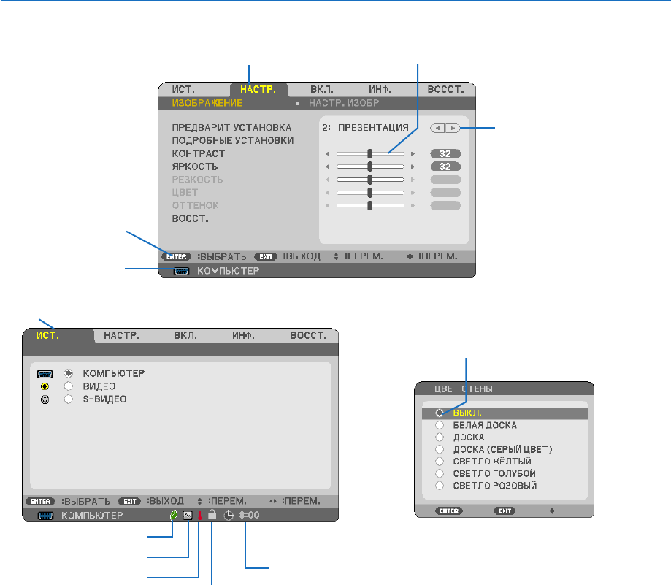Click the S-video connector icon
This screenshot has height=585, width=671.
(45, 399)
